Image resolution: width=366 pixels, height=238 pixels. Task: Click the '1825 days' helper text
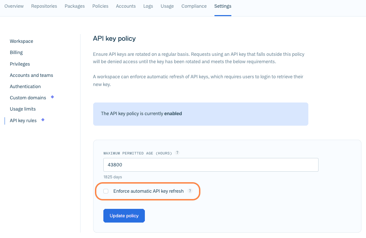113,177
